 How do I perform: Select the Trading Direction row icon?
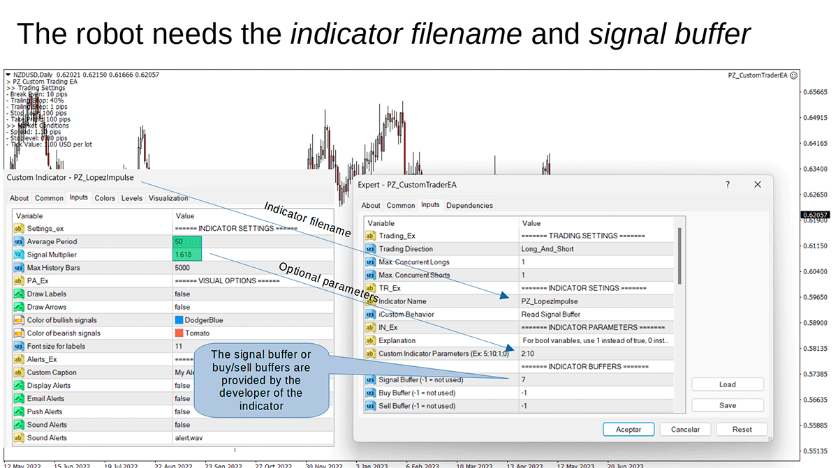[371, 249]
